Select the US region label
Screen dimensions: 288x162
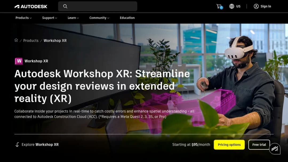(x=238, y=6)
